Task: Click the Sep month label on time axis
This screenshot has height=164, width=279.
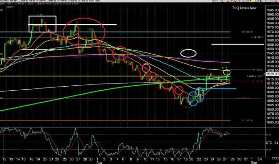Action: click(x=254, y=163)
